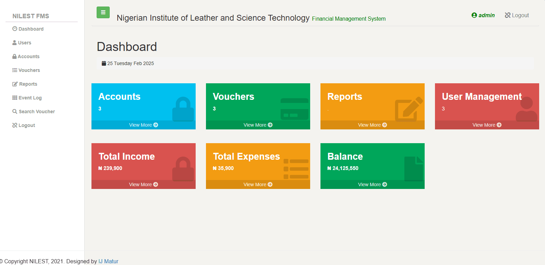The height and width of the screenshot is (265, 545).
Task: Click the Vouchers card heading
Action: (x=233, y=97)
